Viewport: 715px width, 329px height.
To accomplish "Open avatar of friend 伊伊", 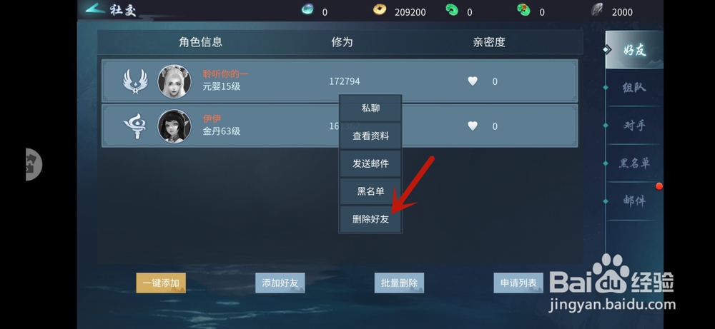I will (174, 126).
